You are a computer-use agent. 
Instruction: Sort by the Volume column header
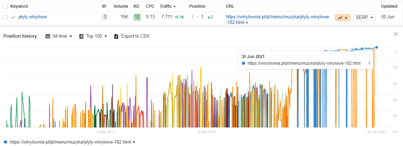[121, 6]
